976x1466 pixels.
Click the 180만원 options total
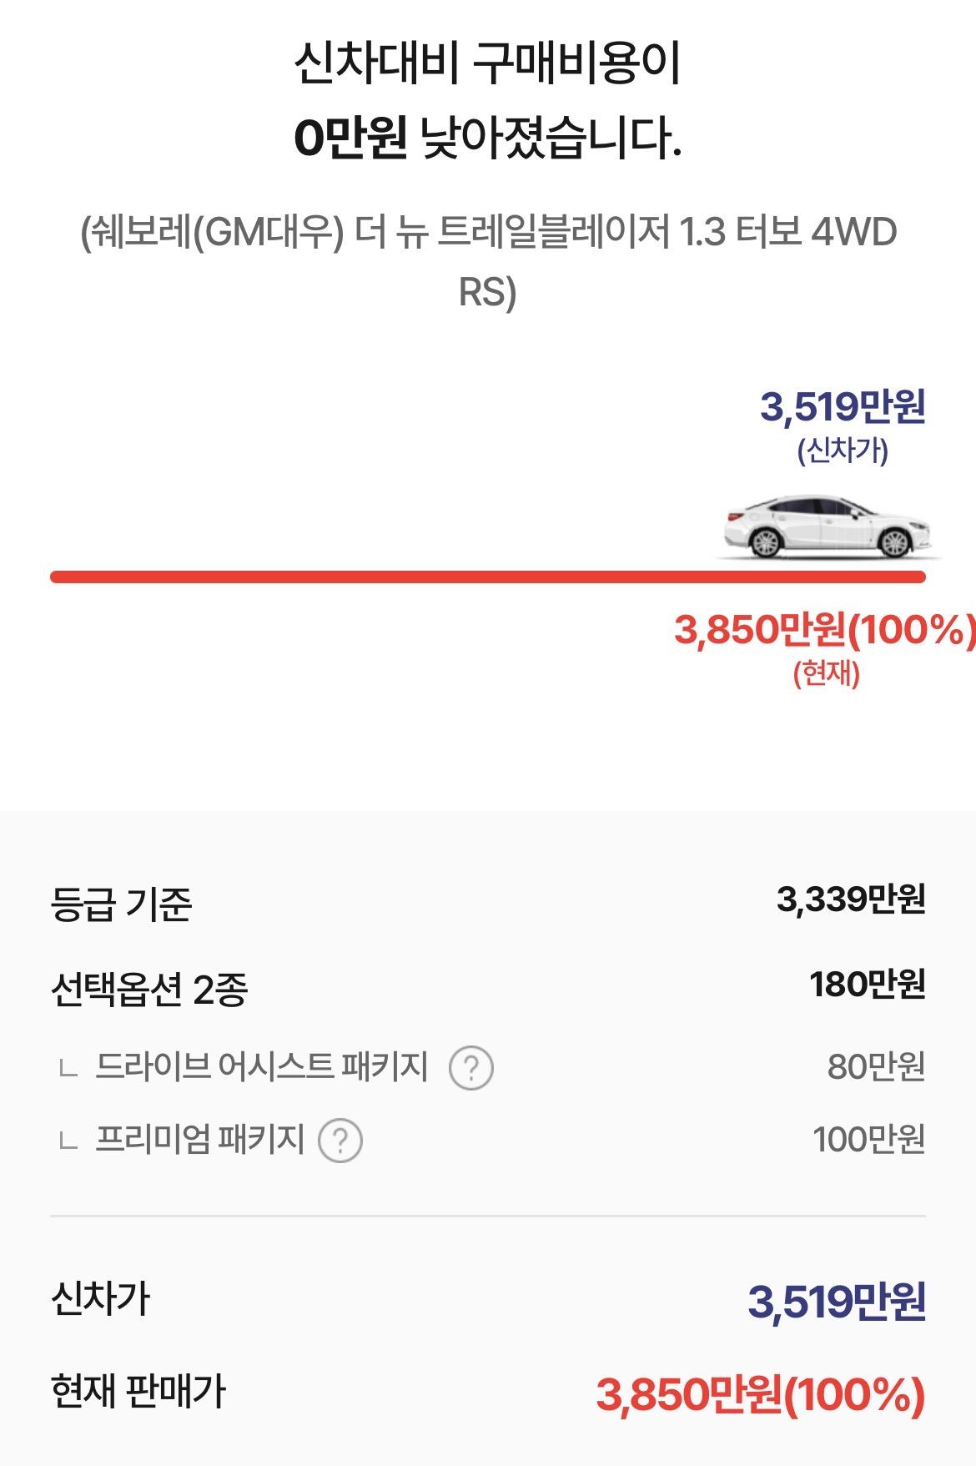868,985
